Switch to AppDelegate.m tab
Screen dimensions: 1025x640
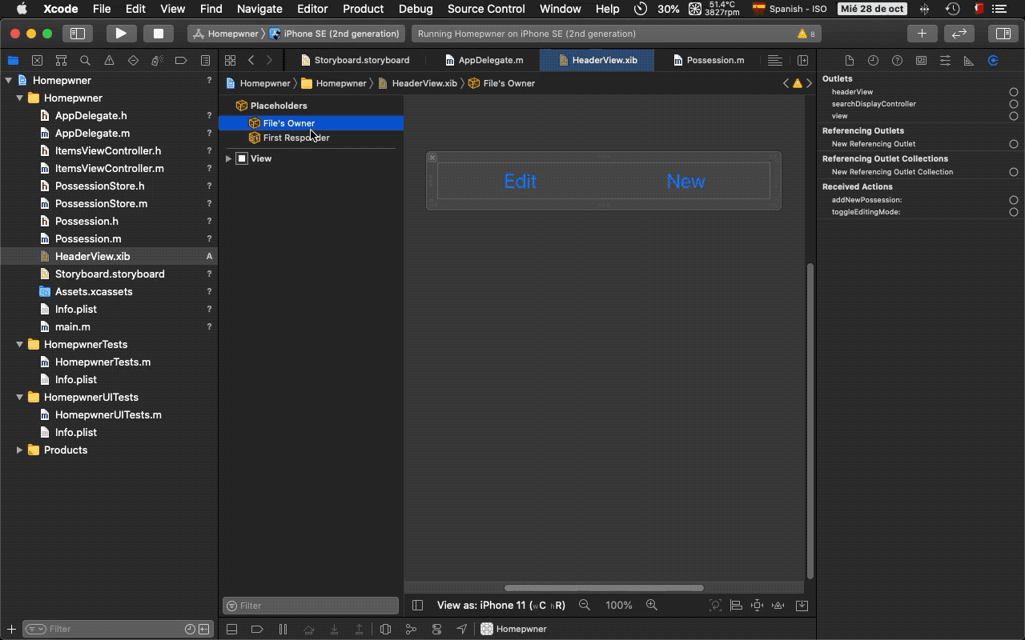484,60
